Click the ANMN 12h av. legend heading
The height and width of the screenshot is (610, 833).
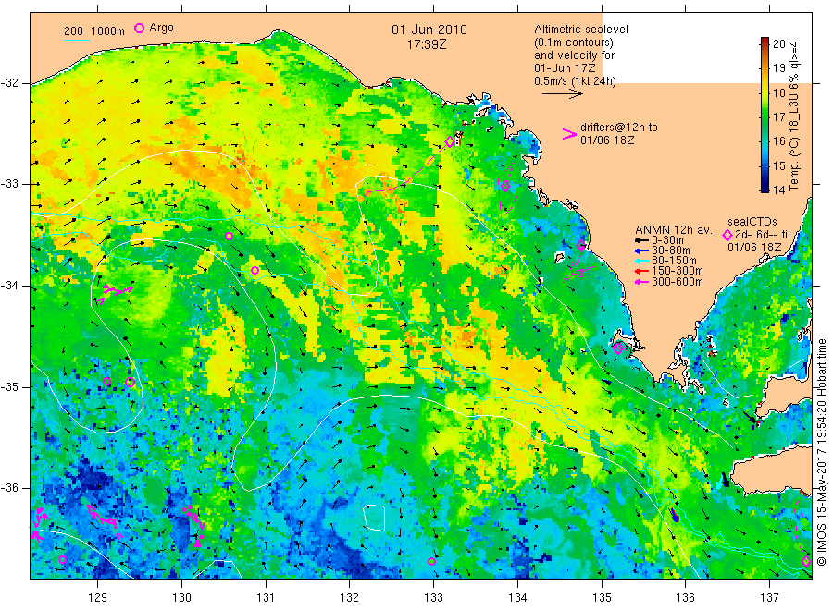(674, 230)
